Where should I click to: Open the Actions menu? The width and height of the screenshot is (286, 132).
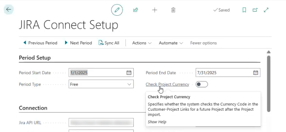(142, 43)
